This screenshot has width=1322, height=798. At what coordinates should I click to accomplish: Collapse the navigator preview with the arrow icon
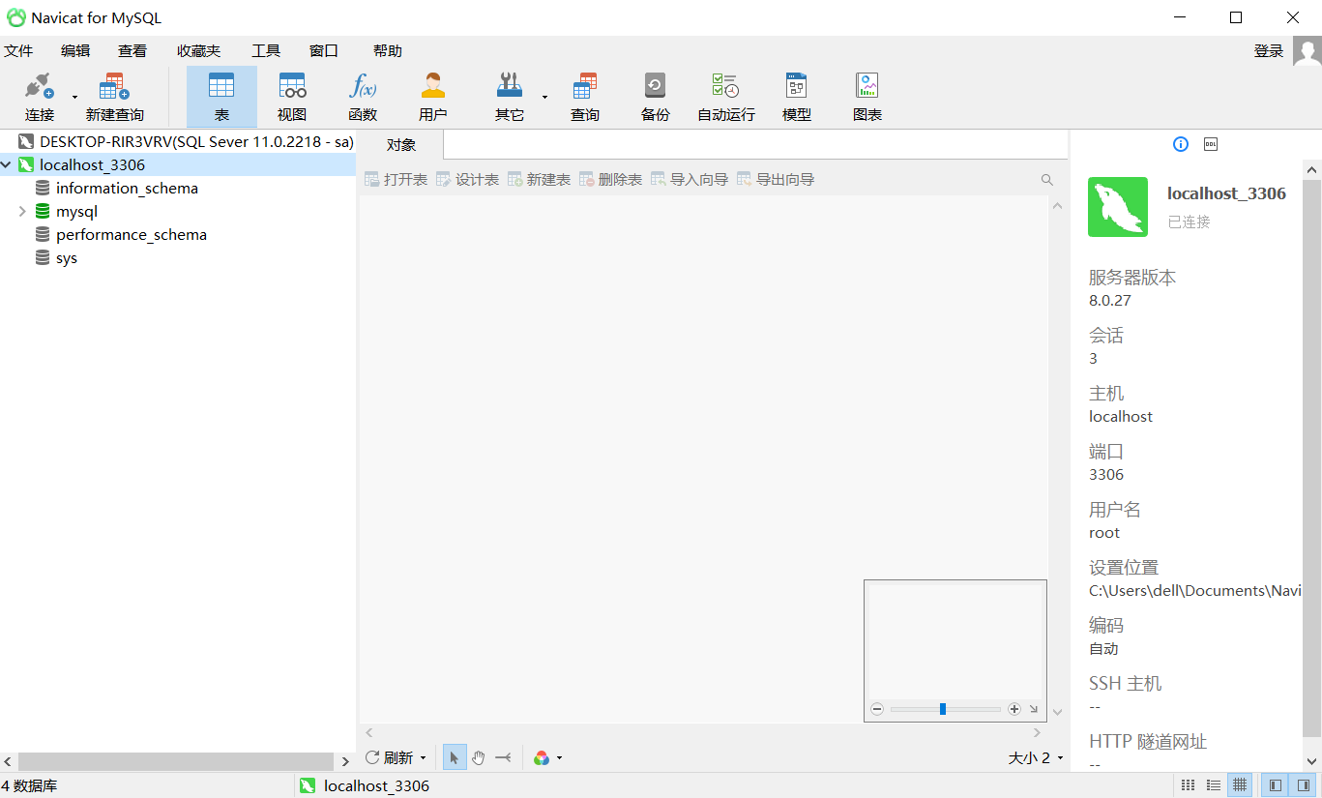click(x=1034, y=709)
